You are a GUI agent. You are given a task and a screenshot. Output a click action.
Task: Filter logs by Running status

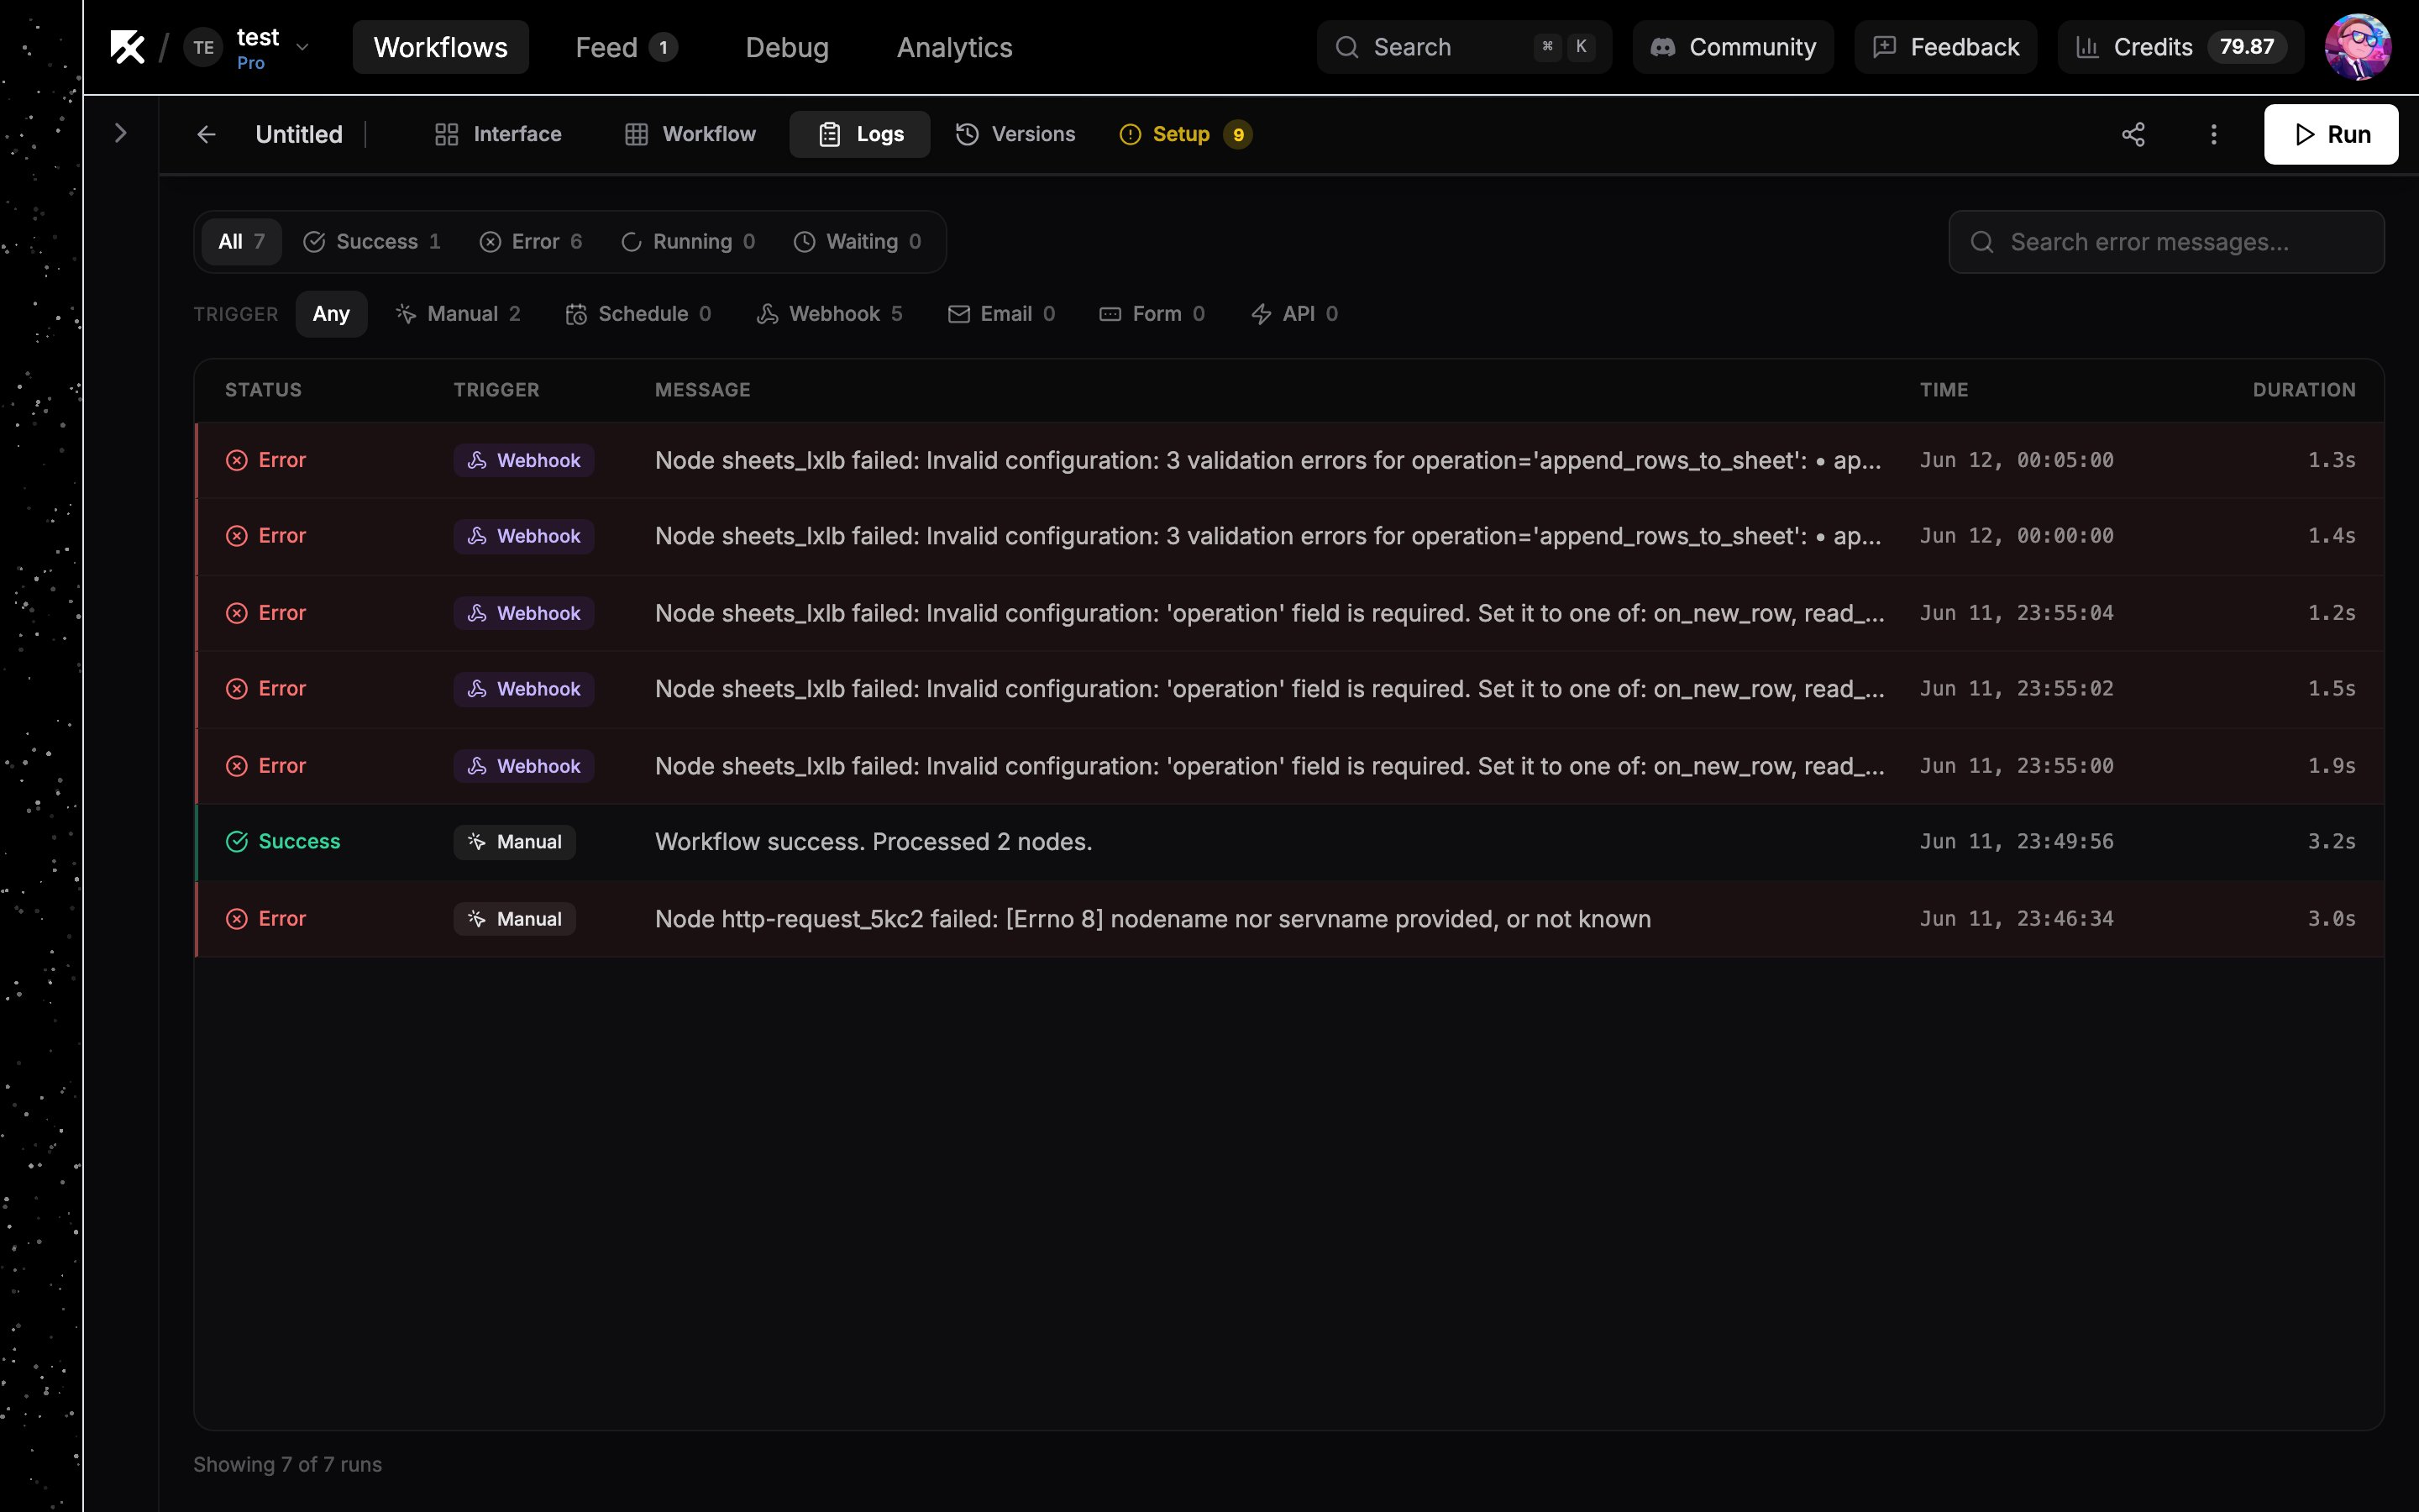689,241
